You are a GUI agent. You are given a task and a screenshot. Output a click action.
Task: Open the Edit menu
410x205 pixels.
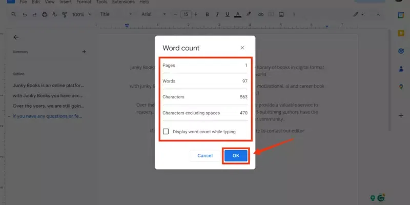pyautogui.click(x=36, y=2)
